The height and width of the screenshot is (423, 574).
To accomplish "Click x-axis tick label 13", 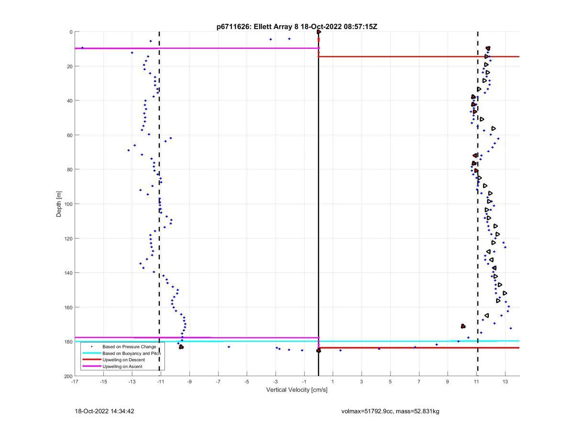I will (505, 381).
